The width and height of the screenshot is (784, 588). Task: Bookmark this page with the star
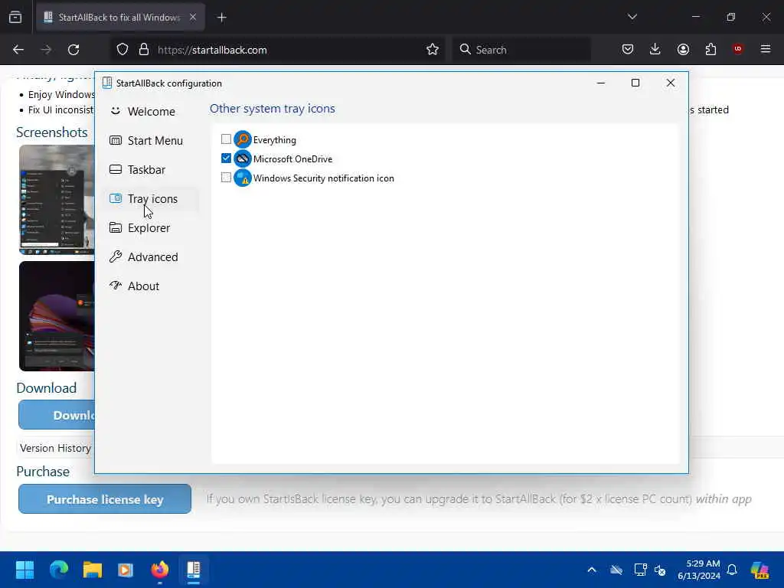433,50
